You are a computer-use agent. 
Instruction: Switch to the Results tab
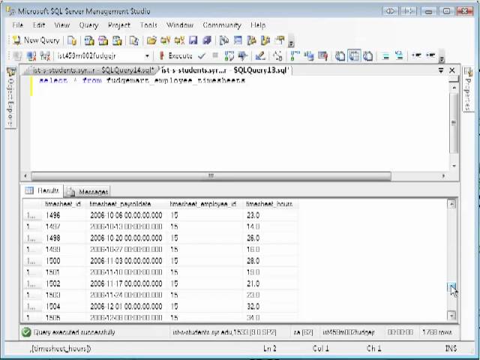(x=43, y=190)
